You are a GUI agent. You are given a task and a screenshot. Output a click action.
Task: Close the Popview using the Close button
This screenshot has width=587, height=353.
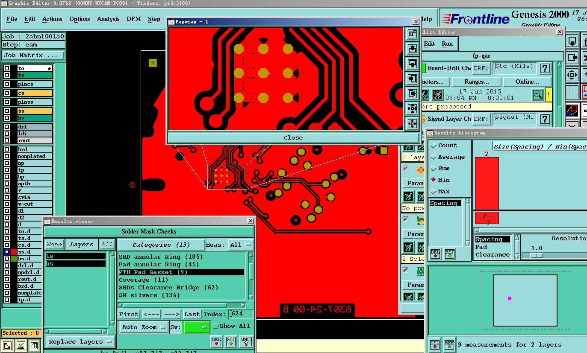293,138
